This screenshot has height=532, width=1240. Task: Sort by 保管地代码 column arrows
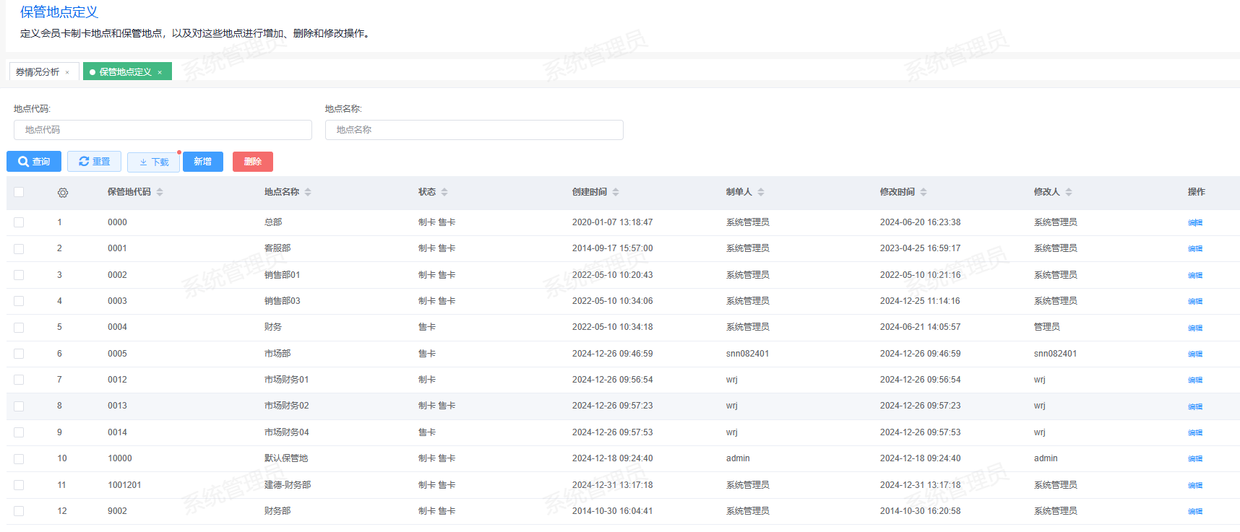pyautogui.click(x=160, y=192)
